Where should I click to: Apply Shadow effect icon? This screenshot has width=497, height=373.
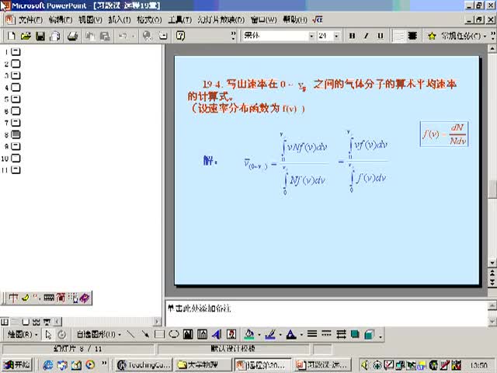click(355, 334)
